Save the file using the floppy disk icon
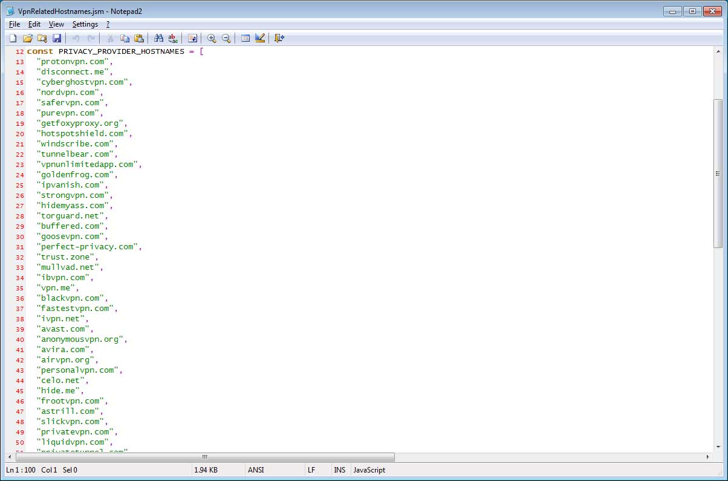 click(x=56, y=38)
